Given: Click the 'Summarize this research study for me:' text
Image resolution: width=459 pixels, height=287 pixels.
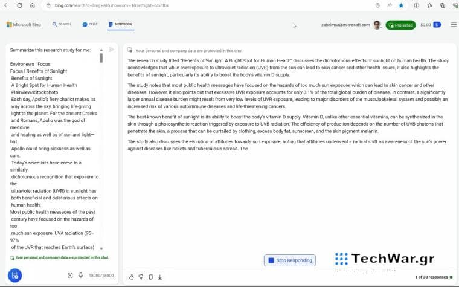Looking at the screenshot, I should coord(50,50).
